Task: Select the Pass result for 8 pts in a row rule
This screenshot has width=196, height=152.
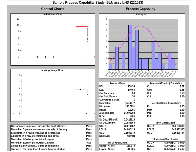Action: pos(89,149)
